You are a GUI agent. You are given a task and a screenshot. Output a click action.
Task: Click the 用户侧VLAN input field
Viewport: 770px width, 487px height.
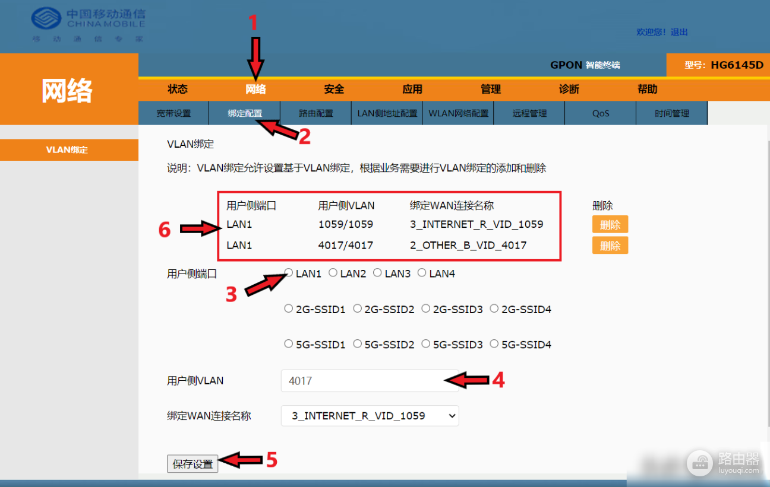click(370, 381)
